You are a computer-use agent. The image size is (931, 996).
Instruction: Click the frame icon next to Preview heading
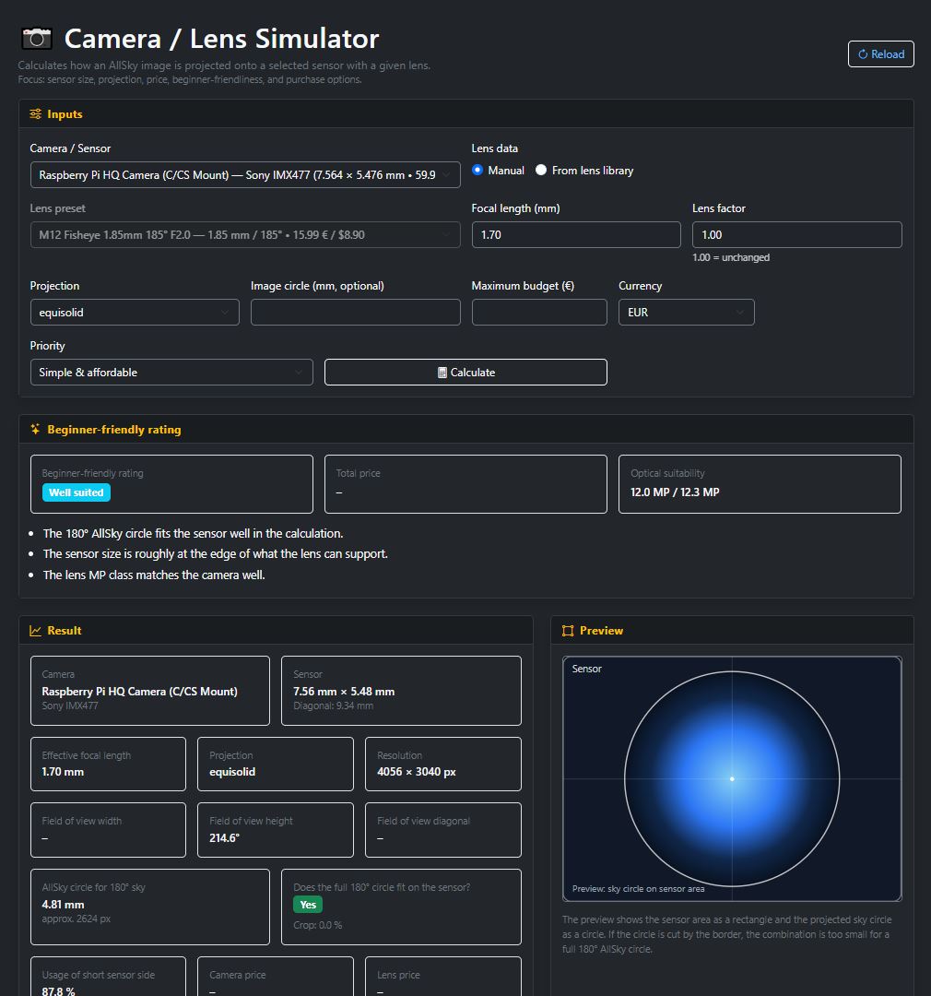click(x=568, y=630)
